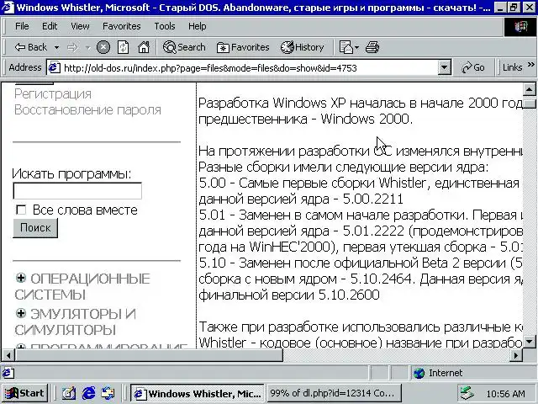Open the Регистрация link
This screenshot has height=404, width=538.
(x=53, y=93)
